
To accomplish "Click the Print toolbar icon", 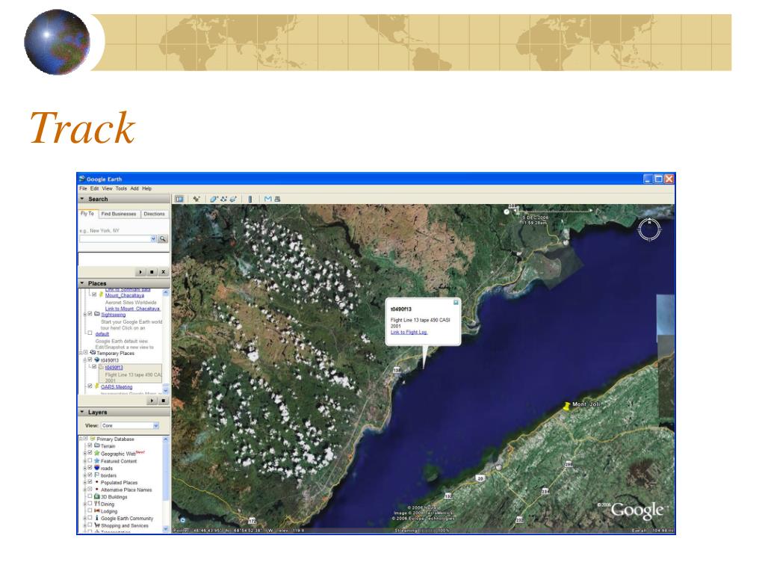I will click(278, 199).
